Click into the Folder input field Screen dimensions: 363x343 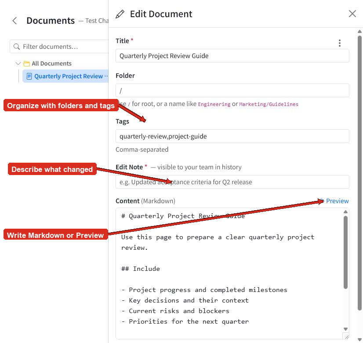click(232, 91)
